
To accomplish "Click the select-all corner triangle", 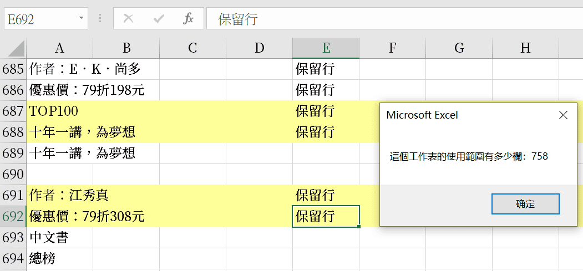I will click(13, 48).
